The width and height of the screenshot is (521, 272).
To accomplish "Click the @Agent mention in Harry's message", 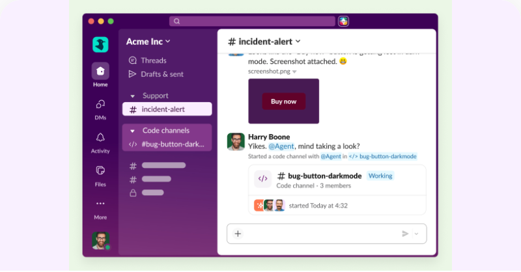I will (281, 146).
